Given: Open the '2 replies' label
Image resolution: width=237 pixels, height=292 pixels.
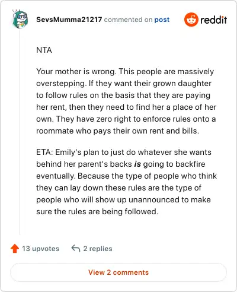Looking at the screenshot, I should (98, 249).
